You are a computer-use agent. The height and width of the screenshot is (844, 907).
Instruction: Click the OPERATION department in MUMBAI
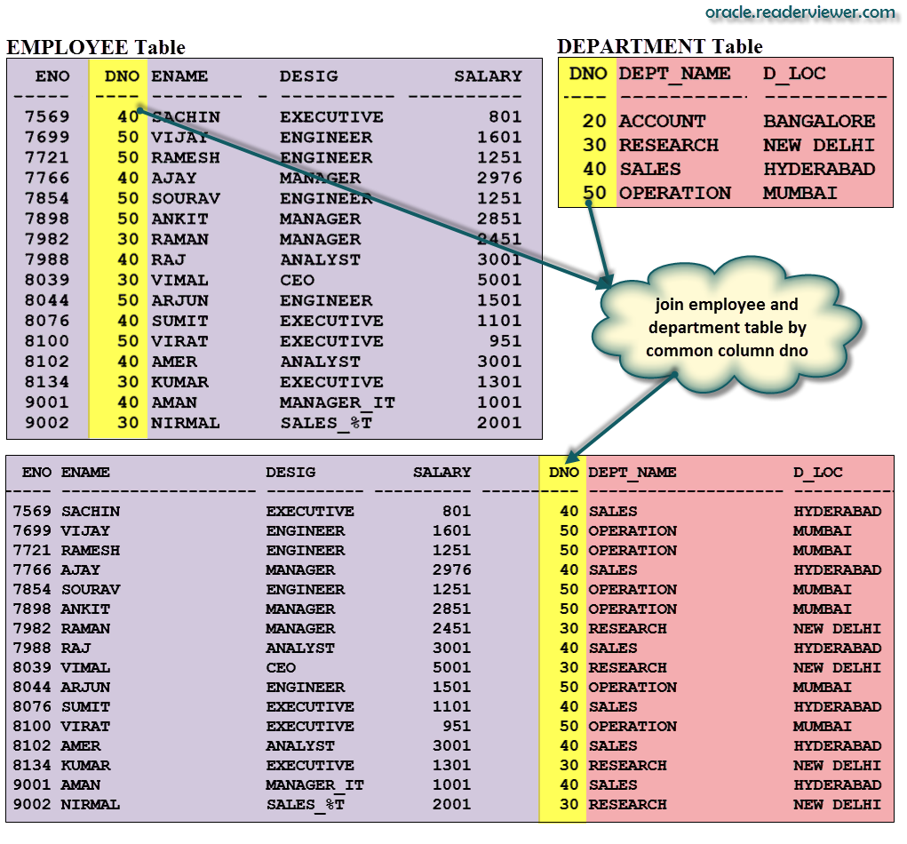(675, 193)
